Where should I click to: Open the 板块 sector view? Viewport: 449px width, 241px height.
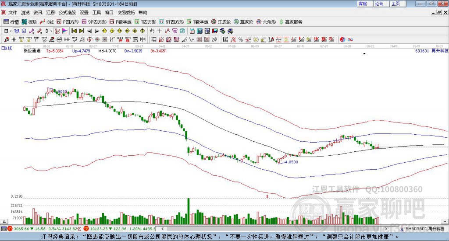[x=29, y=22]
